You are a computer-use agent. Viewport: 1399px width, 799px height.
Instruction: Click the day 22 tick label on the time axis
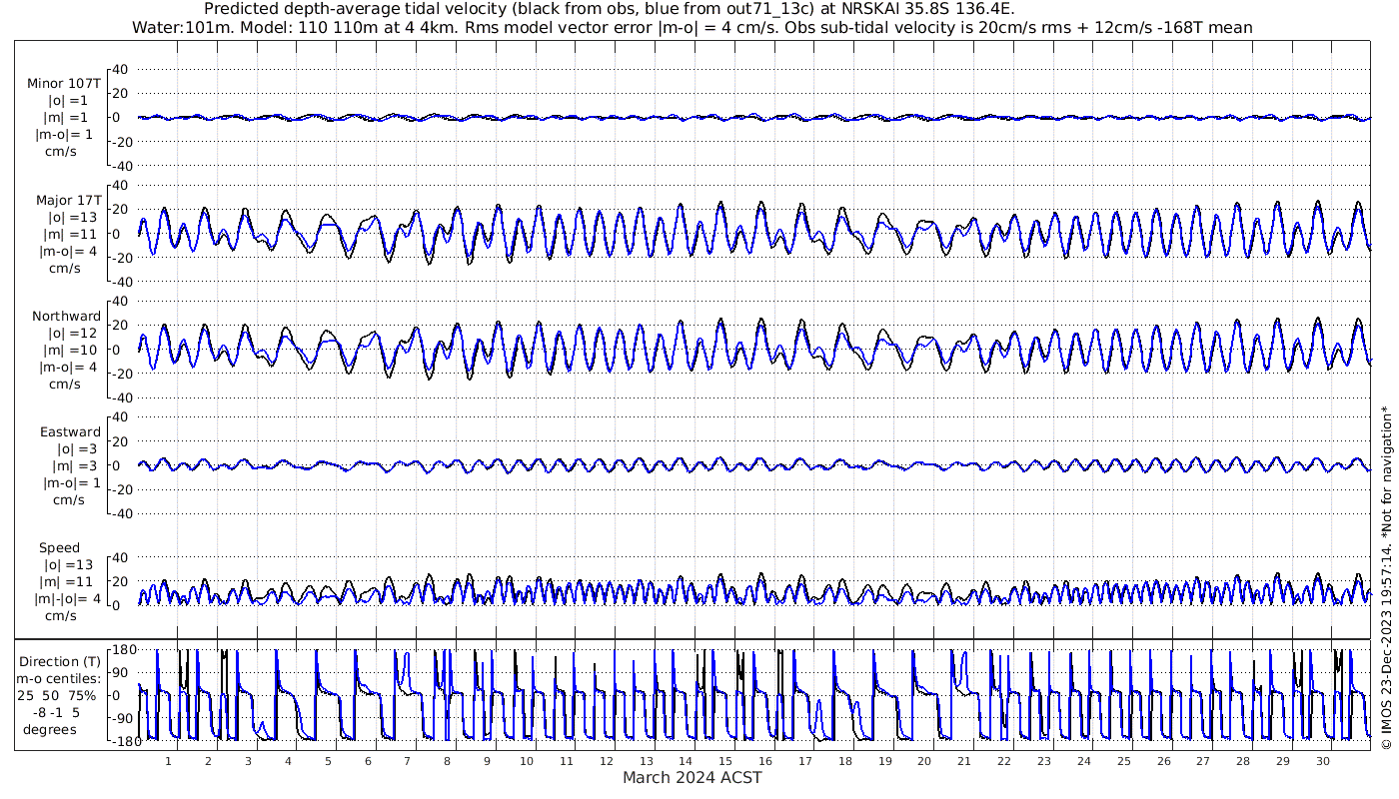coord(1004,761)
